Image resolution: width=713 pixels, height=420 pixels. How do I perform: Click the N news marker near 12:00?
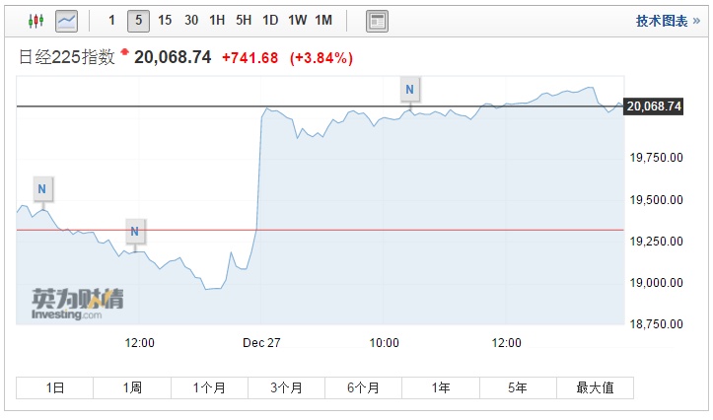pyautogui.click(x=135, y=233)
